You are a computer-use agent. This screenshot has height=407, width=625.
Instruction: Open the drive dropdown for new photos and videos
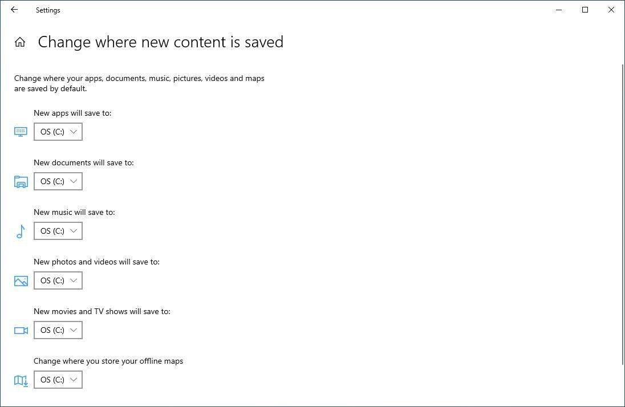click(x=58, y=280)
